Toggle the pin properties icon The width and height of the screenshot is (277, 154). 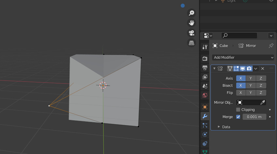(271, 46)
